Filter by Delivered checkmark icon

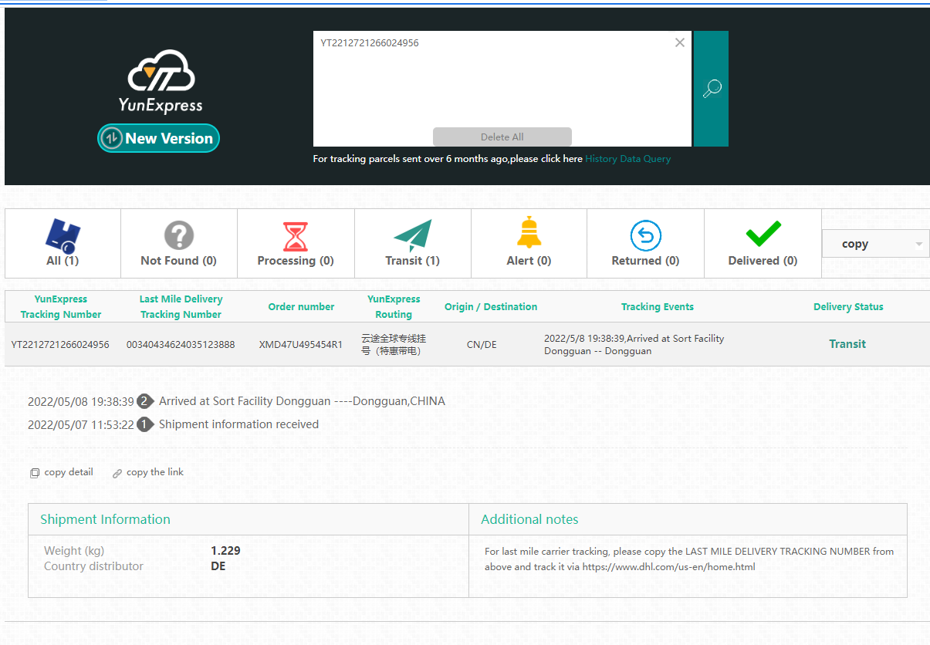point(763,235)
